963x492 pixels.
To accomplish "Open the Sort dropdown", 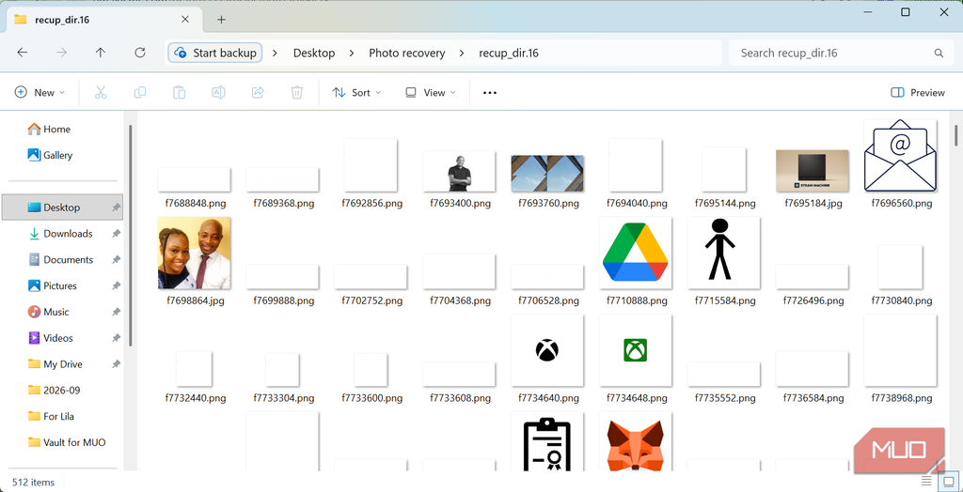I will pos(356,93).
